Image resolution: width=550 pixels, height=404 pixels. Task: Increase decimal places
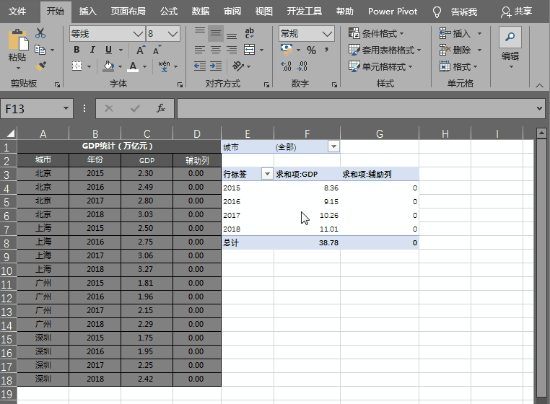(287, 66)
